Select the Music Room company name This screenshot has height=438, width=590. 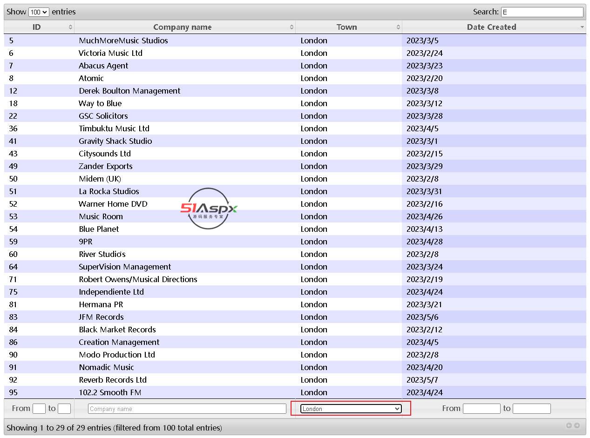click(x=101, y=216)
